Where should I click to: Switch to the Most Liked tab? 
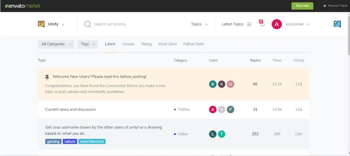pyautogui.click(x=167, y=44)
